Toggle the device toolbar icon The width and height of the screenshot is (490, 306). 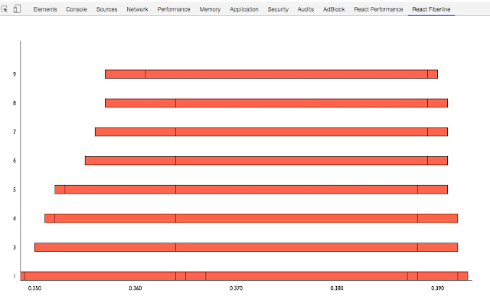(x=17, y=9)
